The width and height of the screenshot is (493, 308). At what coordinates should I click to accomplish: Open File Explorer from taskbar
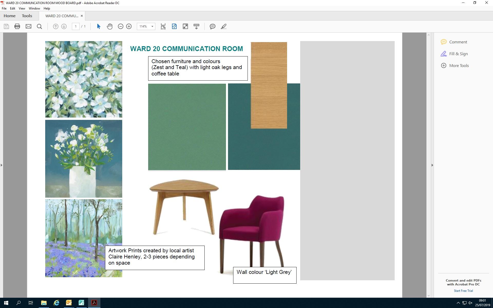click(x=44, y=303)
